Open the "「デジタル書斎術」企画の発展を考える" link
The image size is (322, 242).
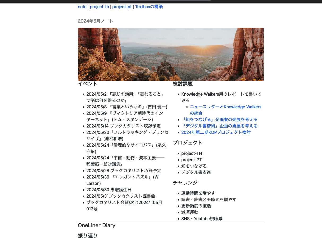[219, 126]
